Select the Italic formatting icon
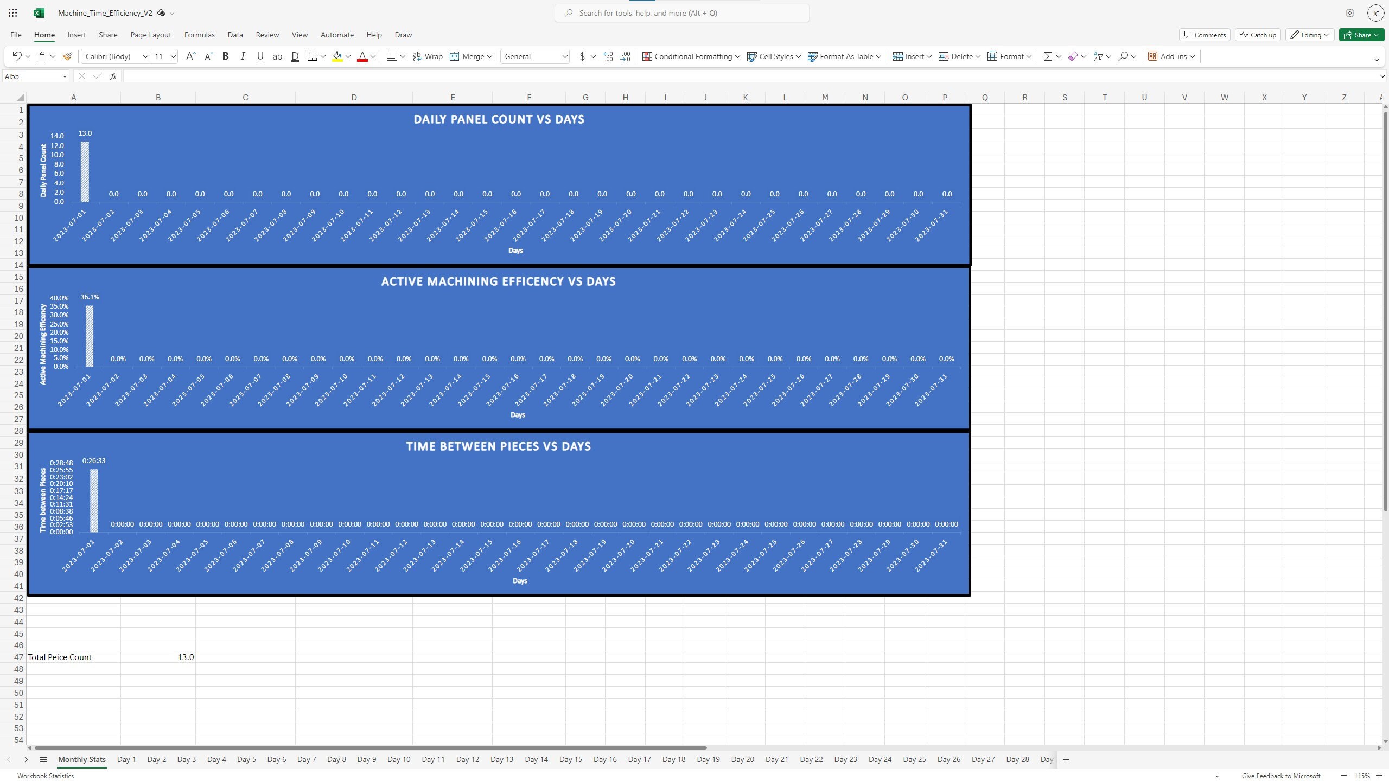This screenshot has height=781, width=1389. (243, 56)
